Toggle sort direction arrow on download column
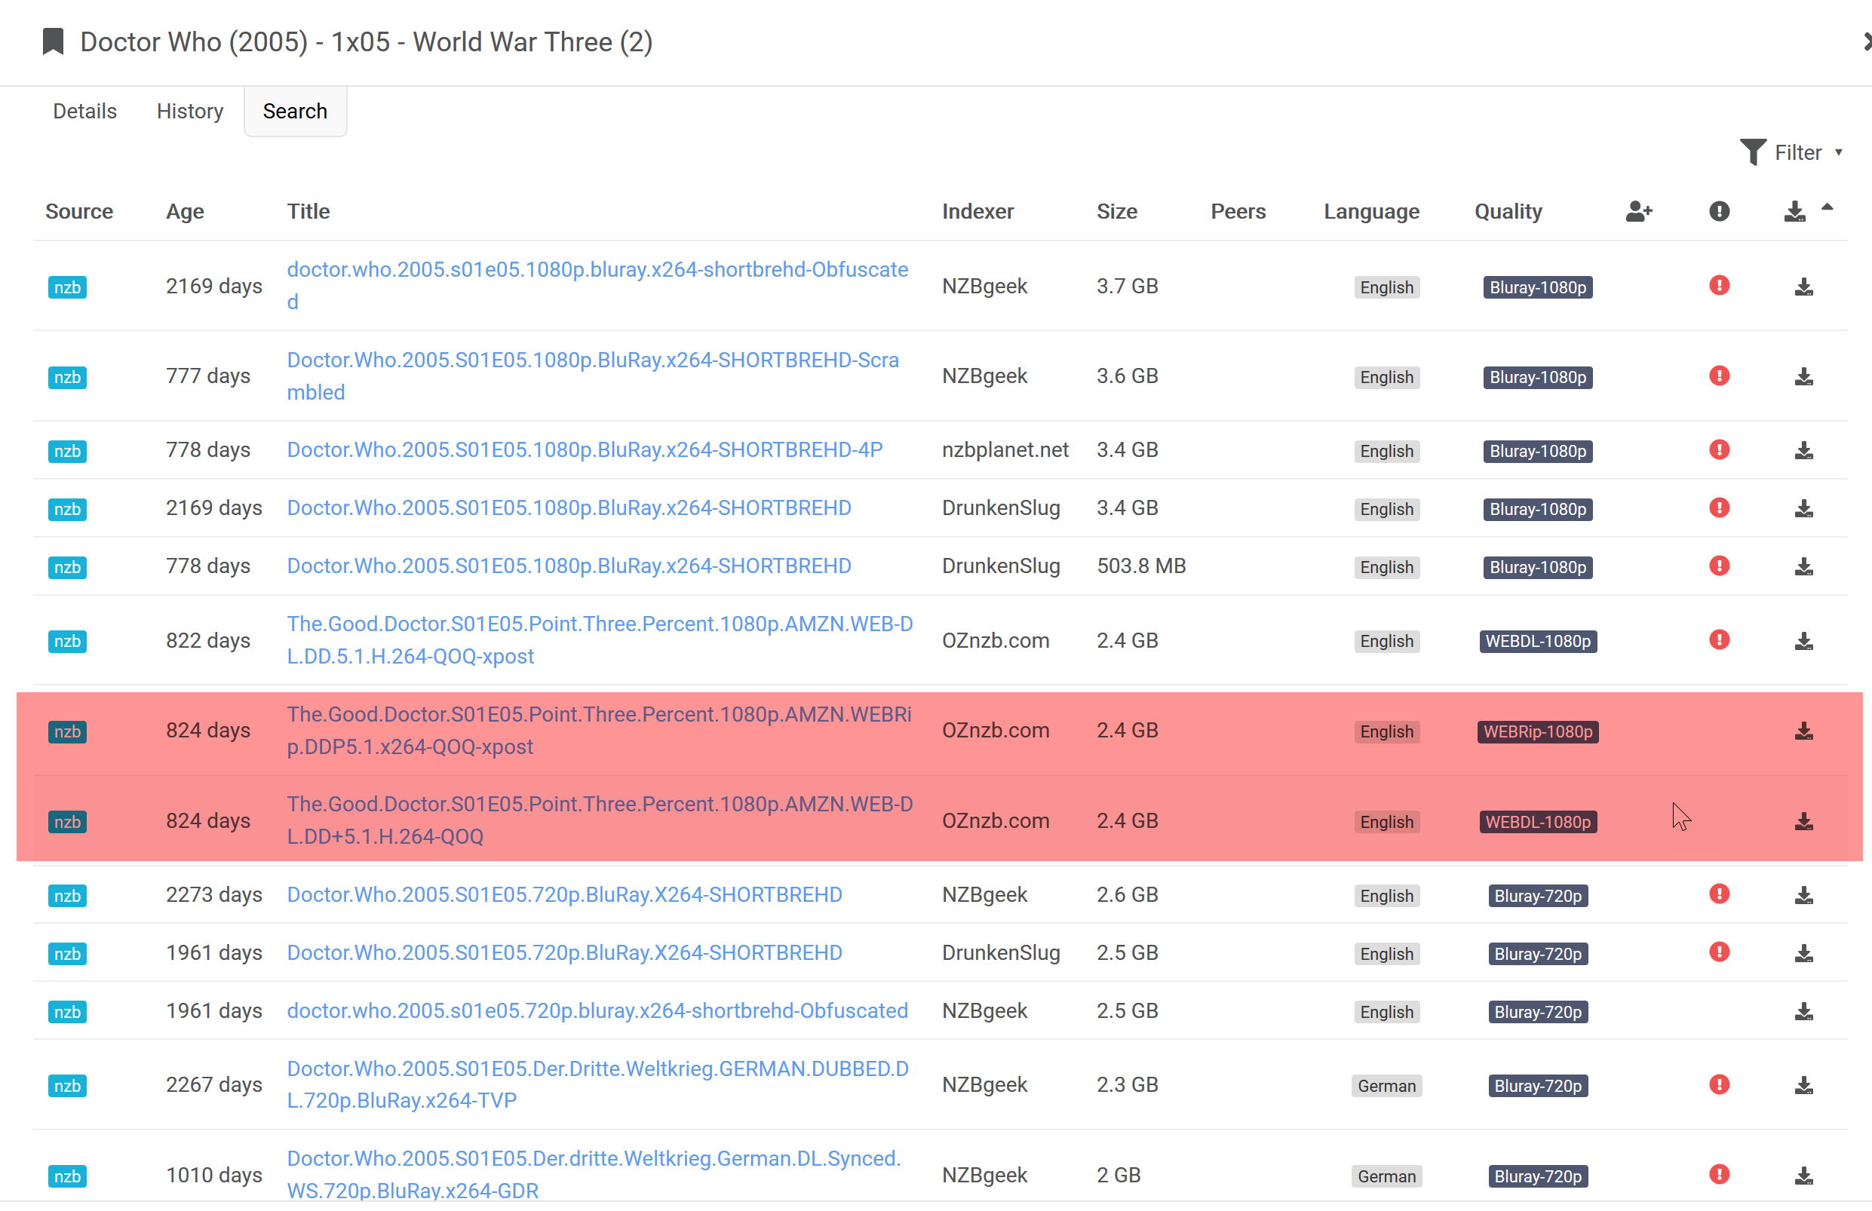 pyautogui.click(x=1828, y=207)
